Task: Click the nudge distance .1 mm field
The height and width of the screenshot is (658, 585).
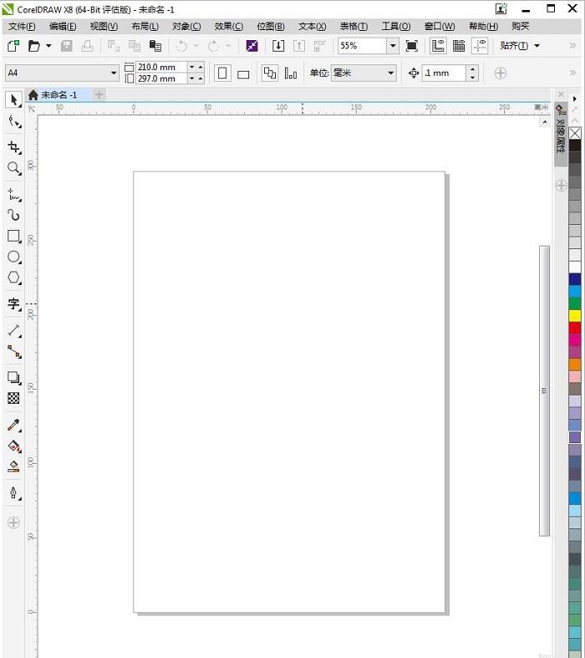Action: point(444,73)
